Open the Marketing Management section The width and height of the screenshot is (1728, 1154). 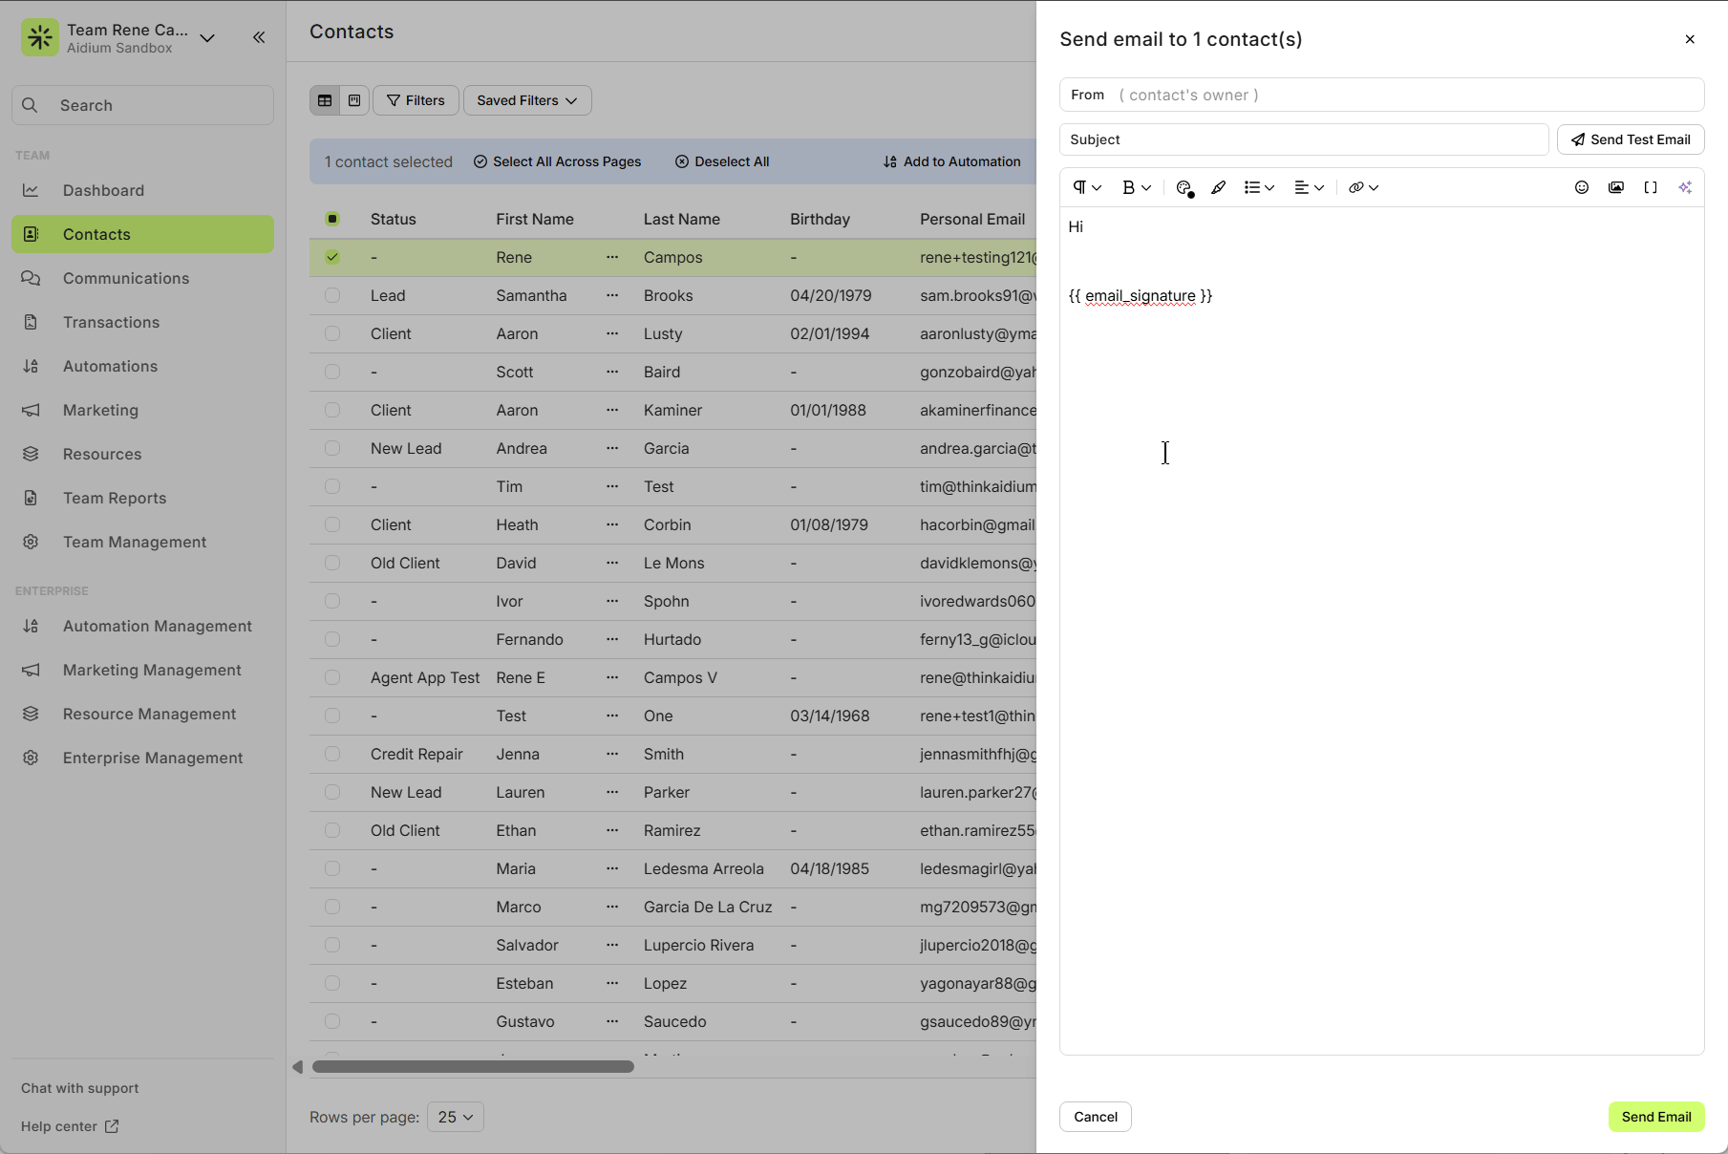coord(151,670)
